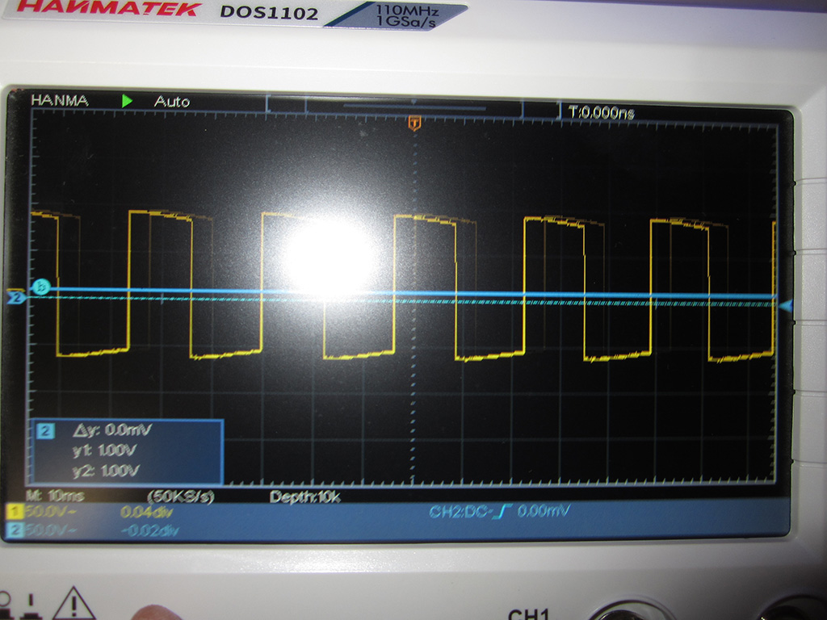This screenshot has width=827, height=620.
Task: Click the y2: 1.00V cursor value
Action: 106,471
